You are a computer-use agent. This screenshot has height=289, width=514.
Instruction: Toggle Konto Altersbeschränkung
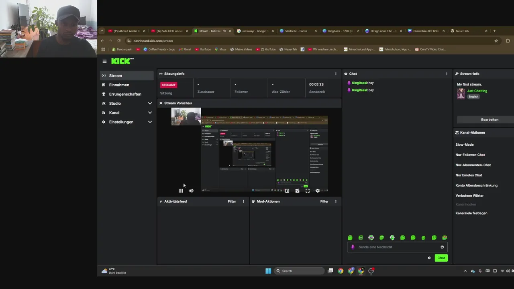(x=476, y=185)
